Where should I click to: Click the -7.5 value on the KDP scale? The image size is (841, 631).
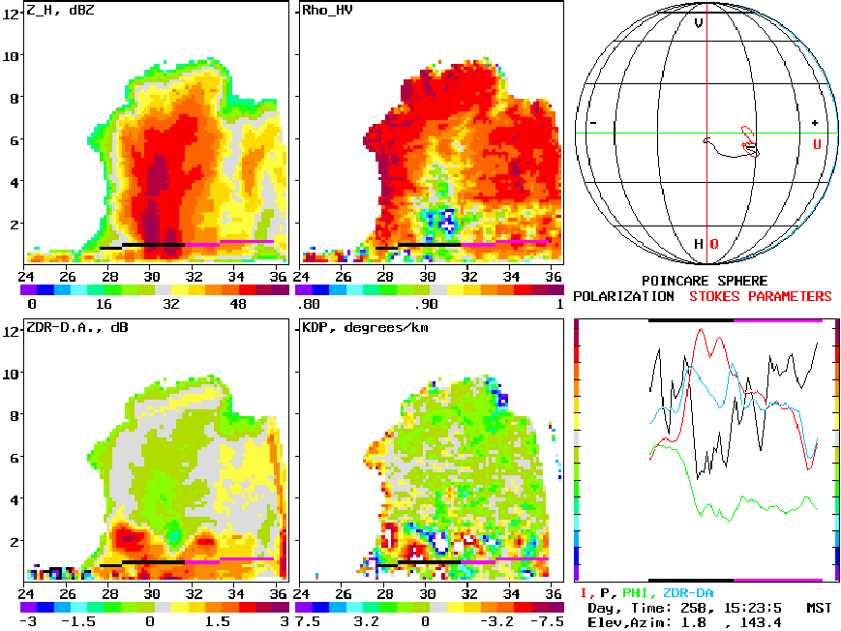coord(547,622)
